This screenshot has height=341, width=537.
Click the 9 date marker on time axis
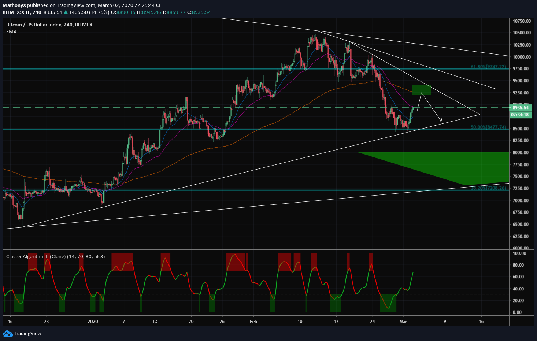point(445,322)
